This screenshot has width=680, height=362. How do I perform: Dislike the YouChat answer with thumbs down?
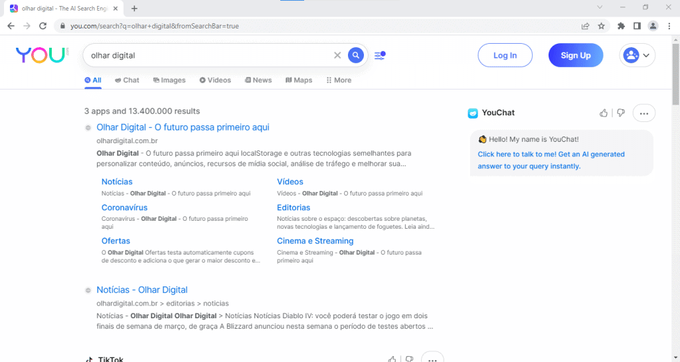621,113
